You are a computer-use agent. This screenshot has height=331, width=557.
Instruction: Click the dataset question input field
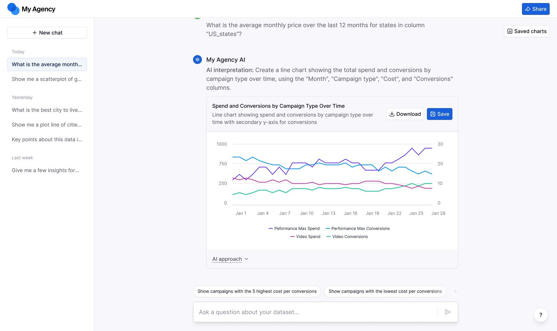point(313,312)
